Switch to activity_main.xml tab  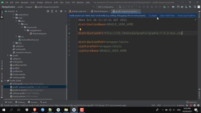(x=79, y=11)
